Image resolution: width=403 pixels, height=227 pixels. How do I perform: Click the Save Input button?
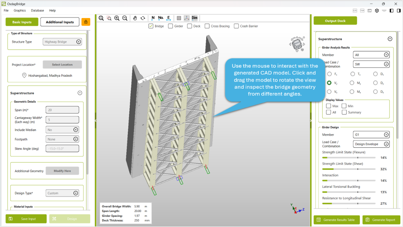tap(26, 219)
